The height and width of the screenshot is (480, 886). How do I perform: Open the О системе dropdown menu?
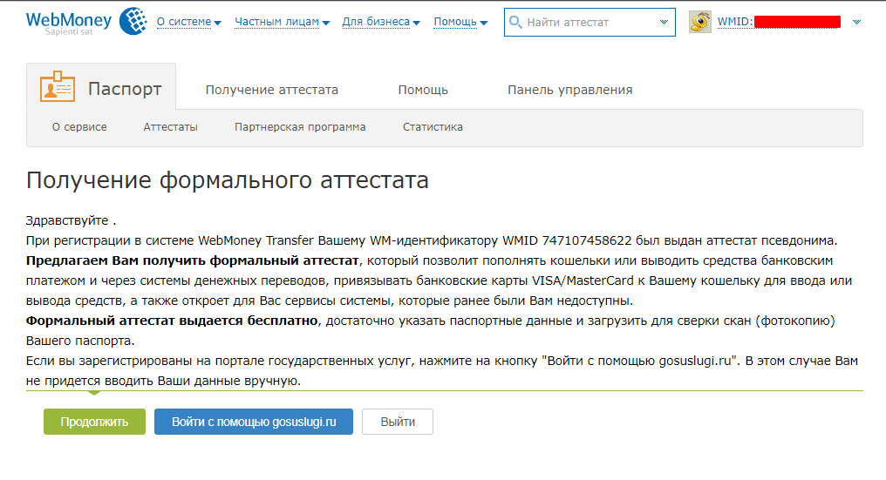point(188,22)
